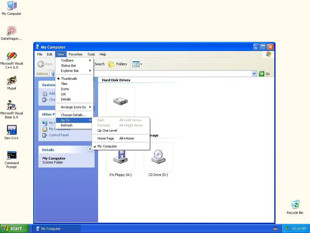This screenshot has width=310, height=233.
Task: Select the 3½ Floppy (A:) drive icon
Action: pyautogui.click(x=120, y=157)
